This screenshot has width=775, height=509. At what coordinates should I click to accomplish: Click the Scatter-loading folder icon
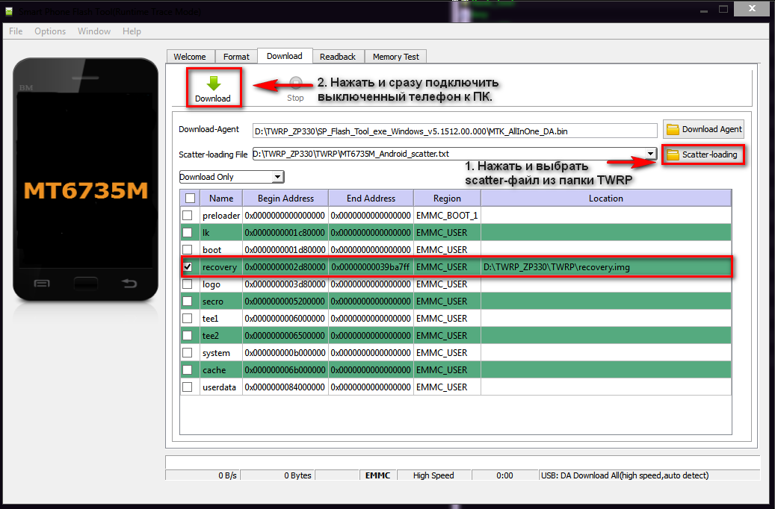tap(673, 154)
